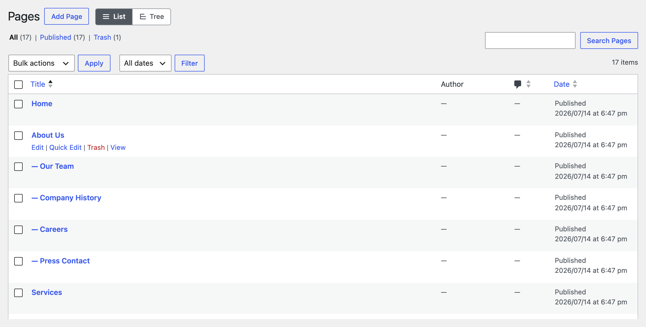Tick the Careers row checkbox
The image size is (646, 327).
pyautogui.click(x=18, y=230)
